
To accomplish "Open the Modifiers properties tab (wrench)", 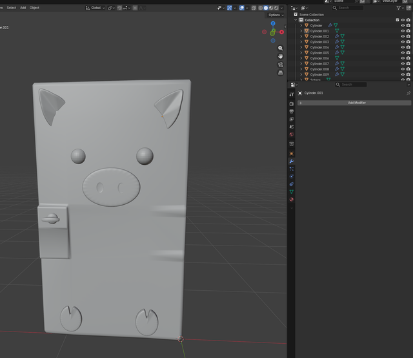I will click(291, 161).
